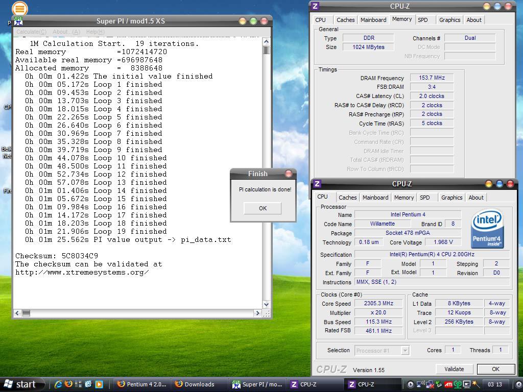The image size is (523, 392).
Task: Click the xtremesystems.org URL text
Action: pos(82,273)
